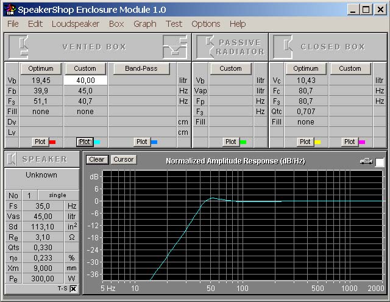The image size is (390, 302).
Task: Click the closed box Fc value 80,7
Action: 306,91
